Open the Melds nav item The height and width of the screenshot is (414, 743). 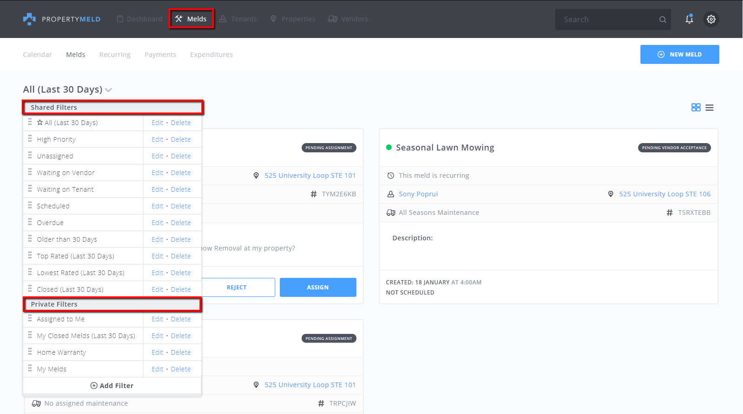point(191,19)
